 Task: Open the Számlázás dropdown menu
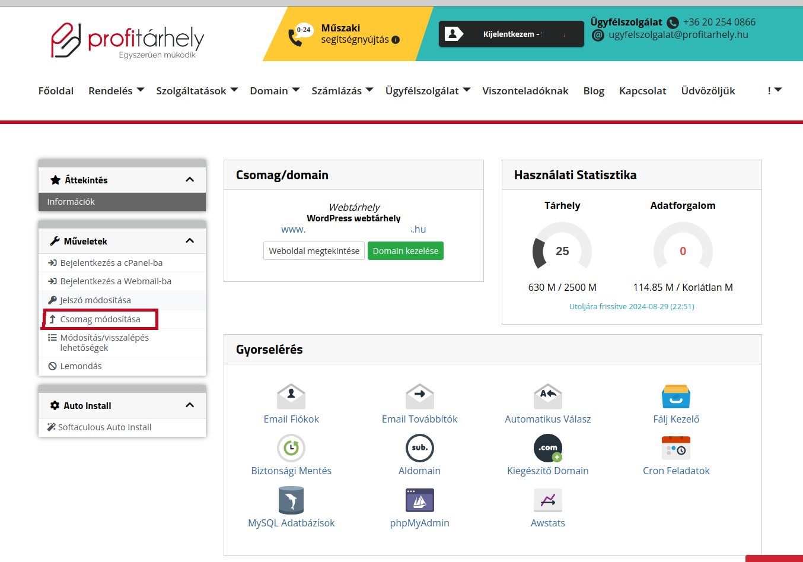point(342,91)
